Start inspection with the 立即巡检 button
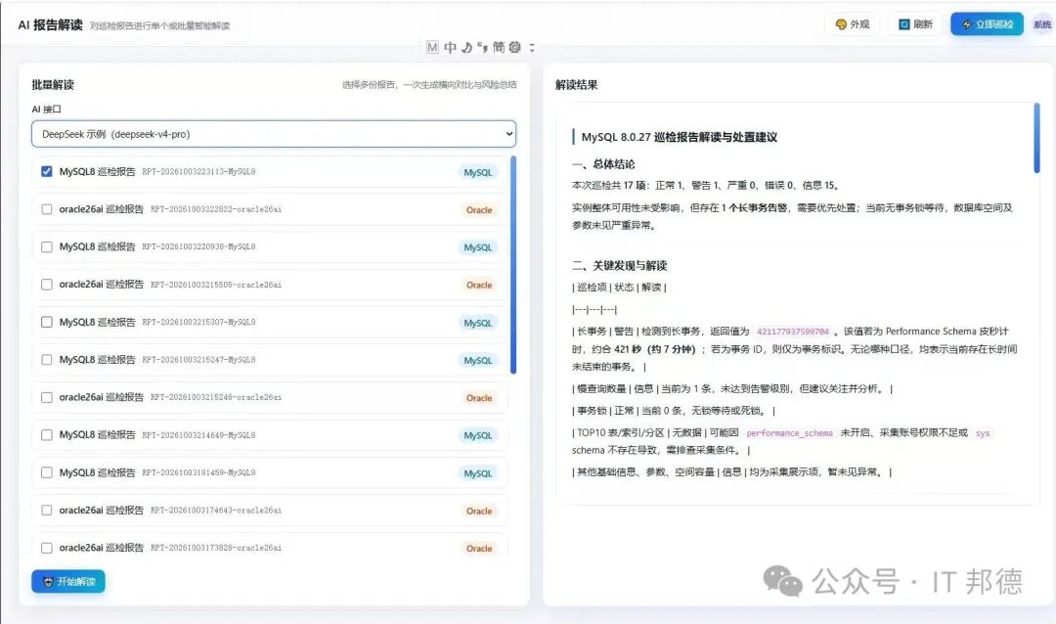This screenshot has height=624, width=1056. 988,24
